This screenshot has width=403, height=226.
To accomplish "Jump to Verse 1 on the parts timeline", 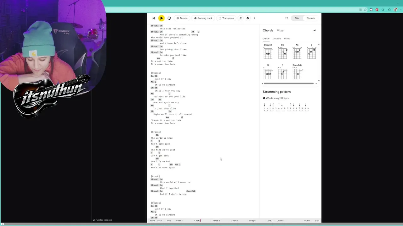I will [x=179, y=221].
